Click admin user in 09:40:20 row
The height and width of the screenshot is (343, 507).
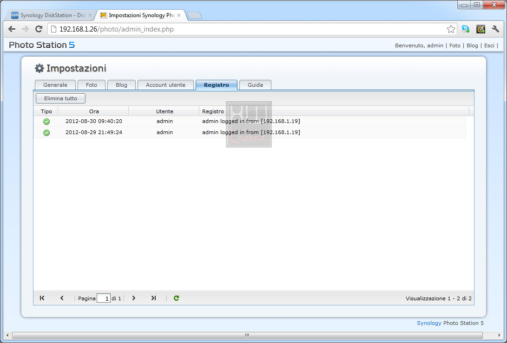pyautogui.click(x=165, y=121)
